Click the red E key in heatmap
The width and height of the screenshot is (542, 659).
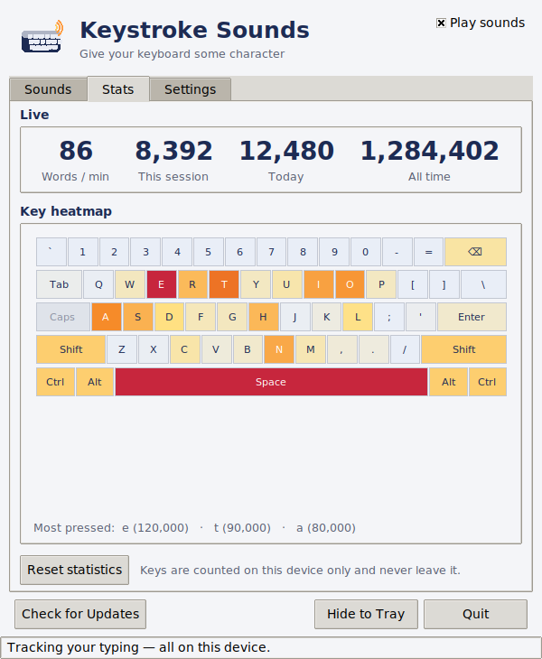tap(161, 284)
